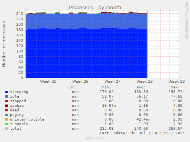Screen dimensions: 190x142
Task: Click the lighter idle band in graph
Action: tap(86, 21)
